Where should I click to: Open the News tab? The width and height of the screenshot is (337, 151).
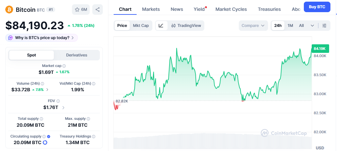(177, 9)
